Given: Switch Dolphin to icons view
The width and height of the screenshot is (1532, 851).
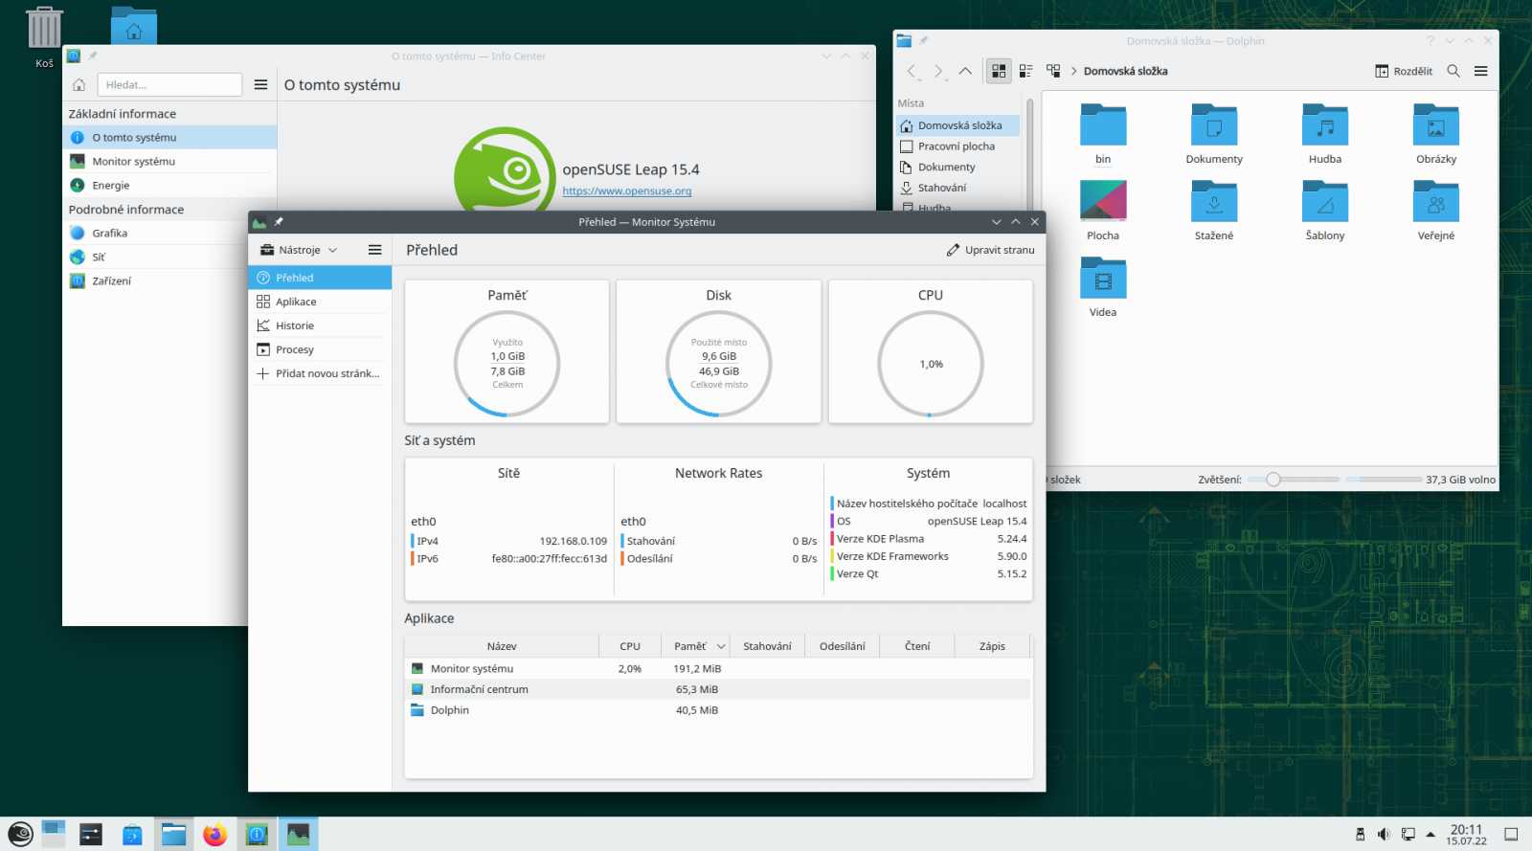Looking at the screenshot, I should click(x=999, y=71).
